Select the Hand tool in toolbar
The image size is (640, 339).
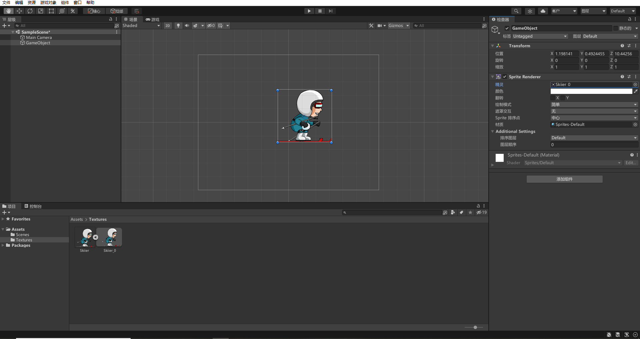click(x=9, y=11)
